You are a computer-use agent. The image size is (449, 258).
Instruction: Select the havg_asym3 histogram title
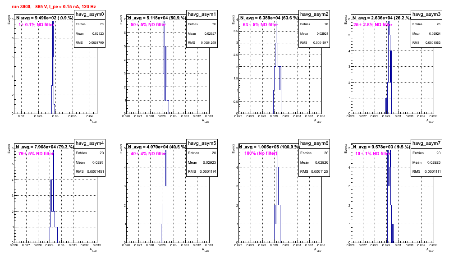426,14
